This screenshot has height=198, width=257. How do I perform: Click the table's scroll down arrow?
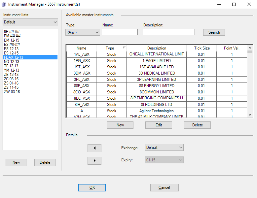coord(250,115)
